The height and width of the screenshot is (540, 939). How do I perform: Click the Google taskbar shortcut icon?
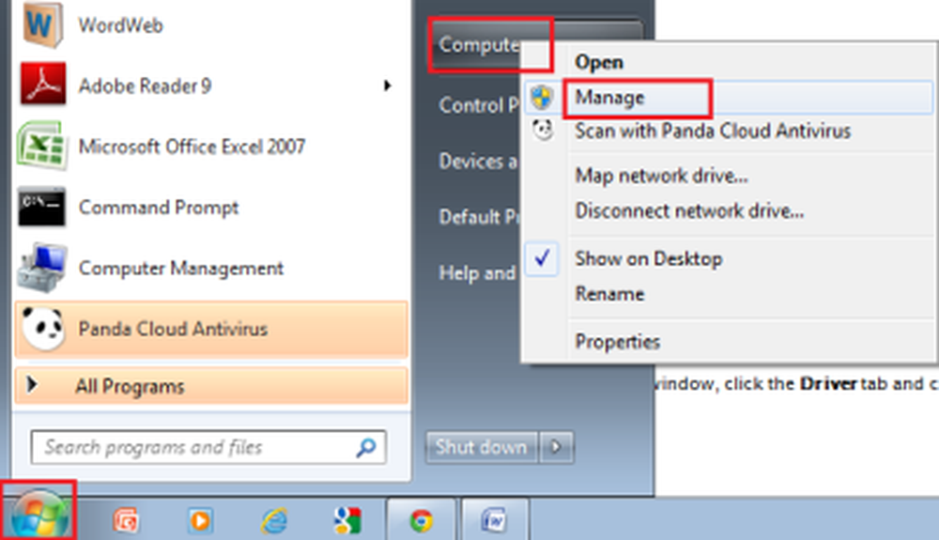(x=347, y=519)
